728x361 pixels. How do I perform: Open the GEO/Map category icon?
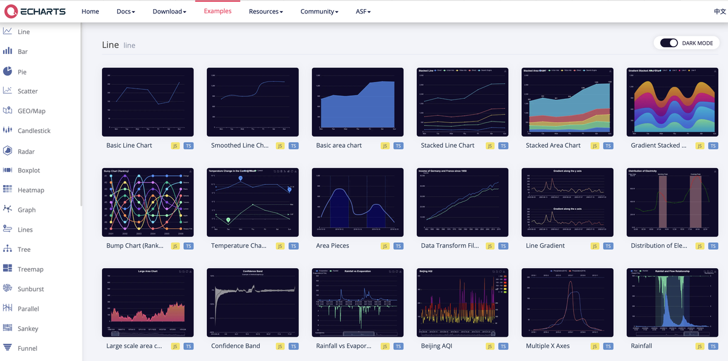coord(7,110)
